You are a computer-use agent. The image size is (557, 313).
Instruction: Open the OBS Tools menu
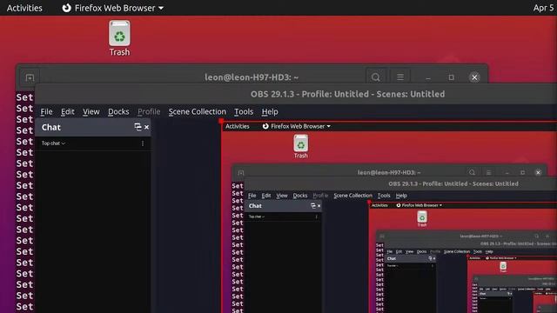244,112
